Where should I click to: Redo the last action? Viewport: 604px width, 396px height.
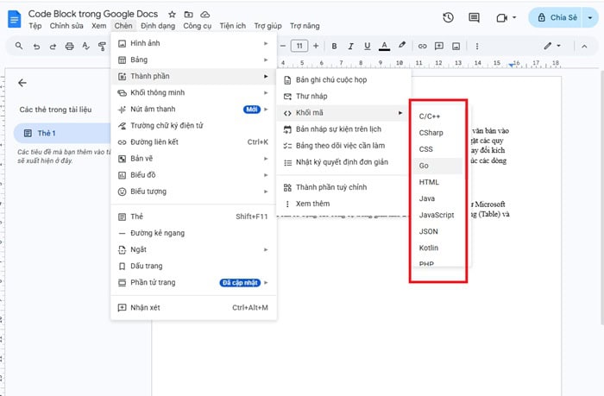[53, 47]
